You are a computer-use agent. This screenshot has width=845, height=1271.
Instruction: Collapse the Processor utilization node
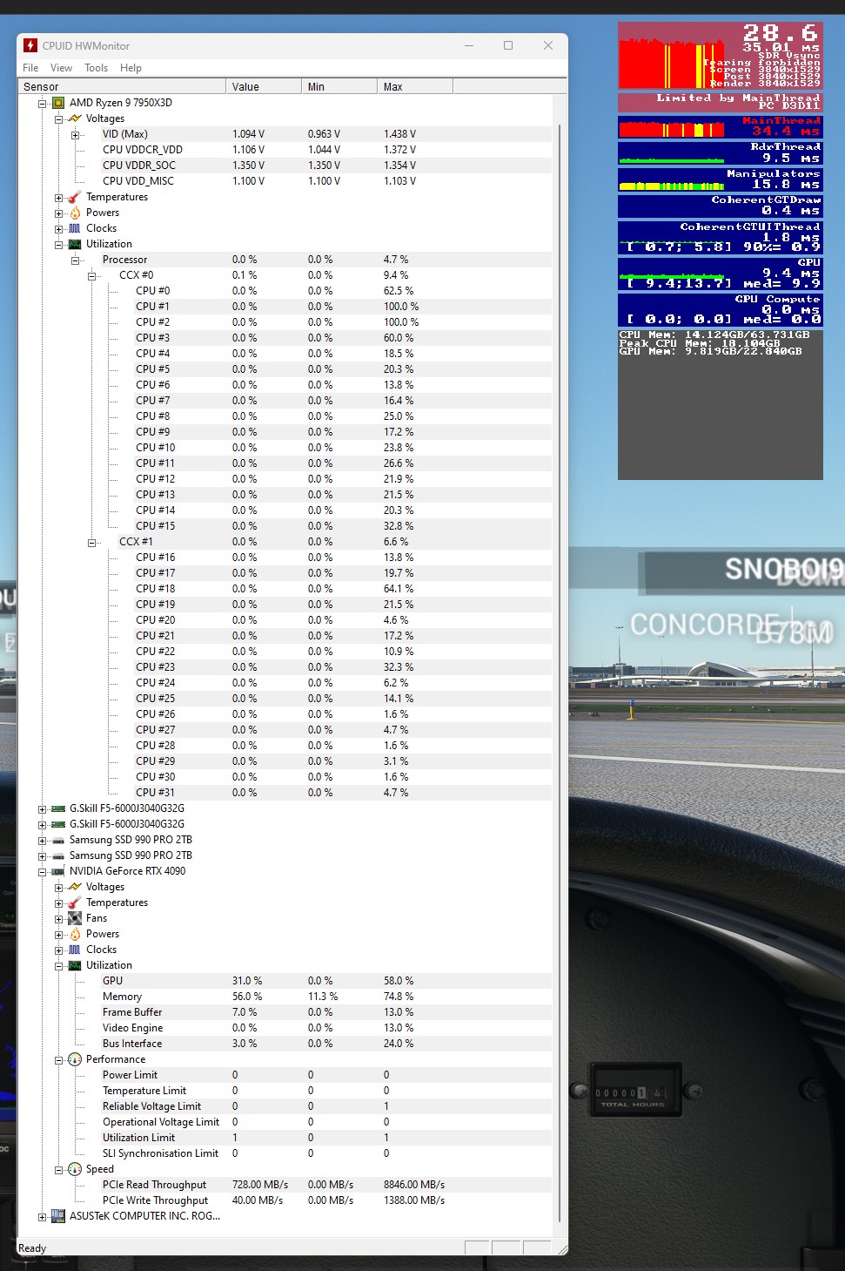(x=75, y=260)
